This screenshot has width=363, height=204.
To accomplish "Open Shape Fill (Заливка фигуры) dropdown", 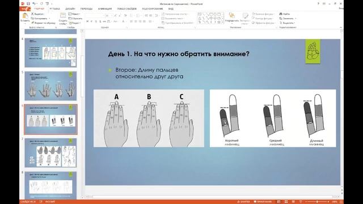I will 263,14.
